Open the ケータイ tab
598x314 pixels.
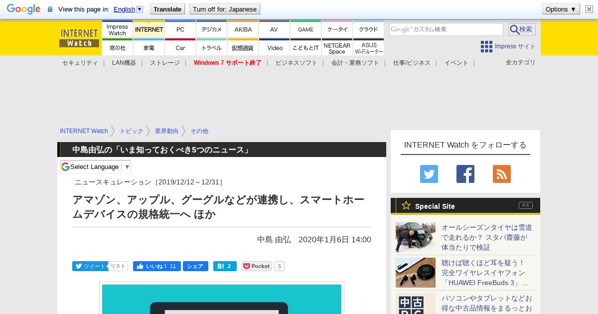pos(337,29)
